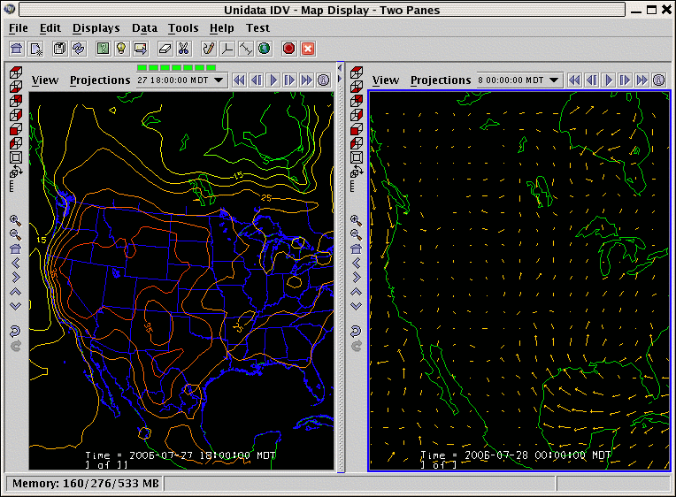Click the zoom in magnifier in left pane
Screen dimensions: 676x497
coord(15,219)
